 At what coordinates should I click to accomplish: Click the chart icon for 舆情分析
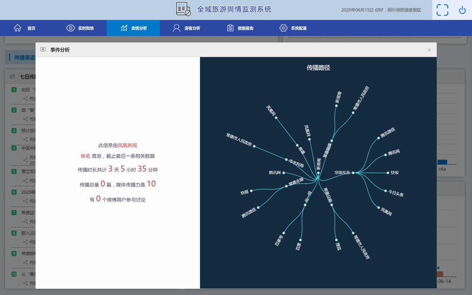coord(124,28)
